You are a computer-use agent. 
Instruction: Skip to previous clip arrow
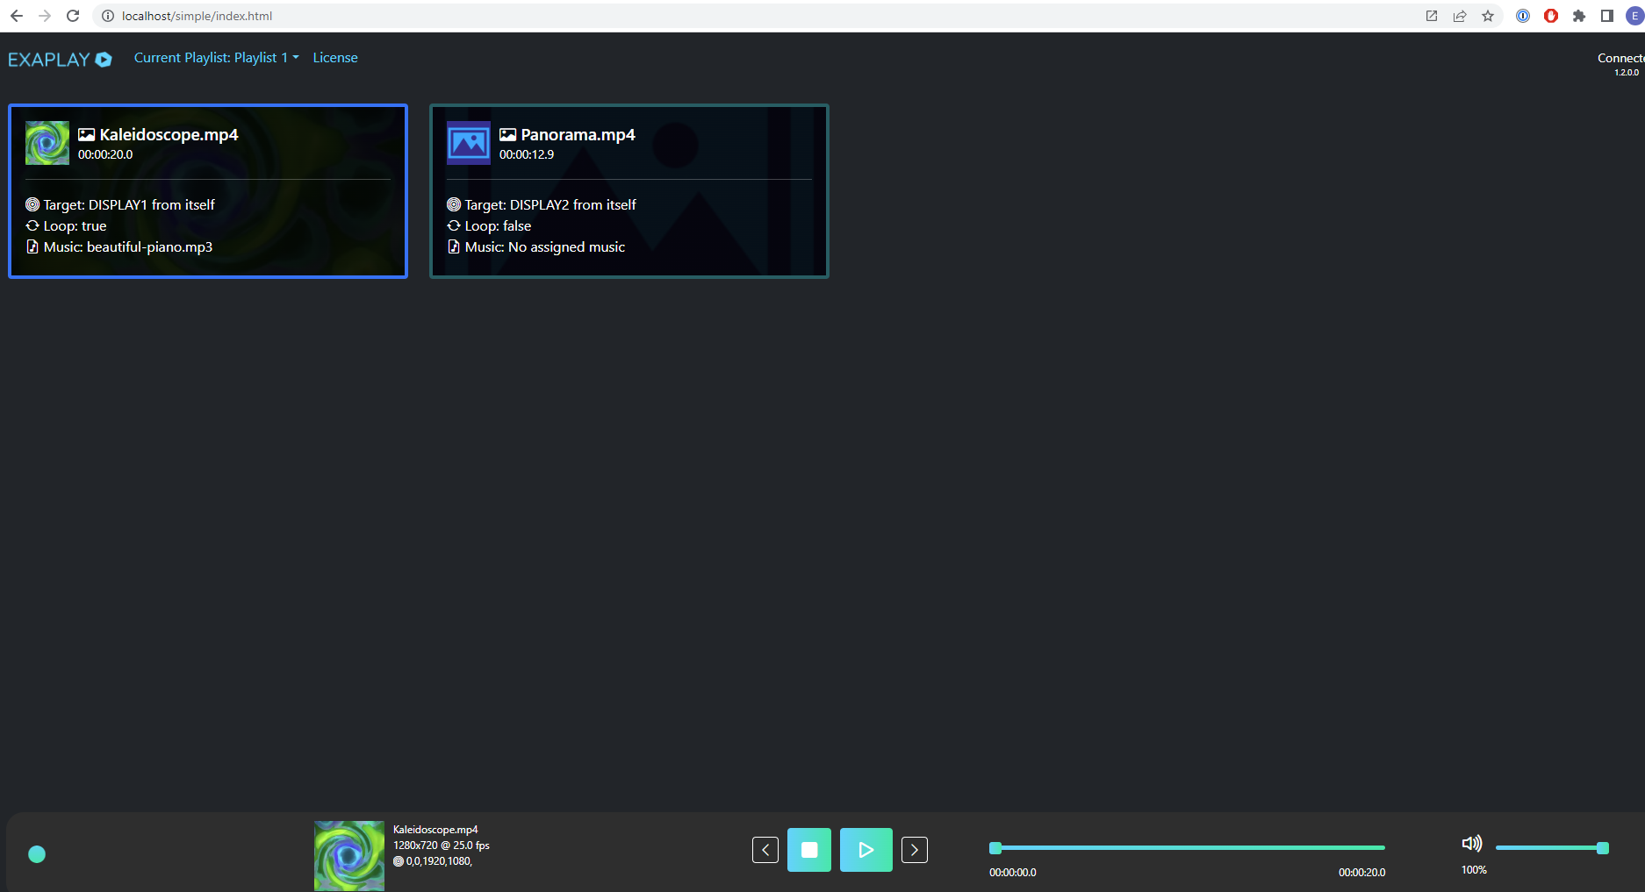pos(765,850)
